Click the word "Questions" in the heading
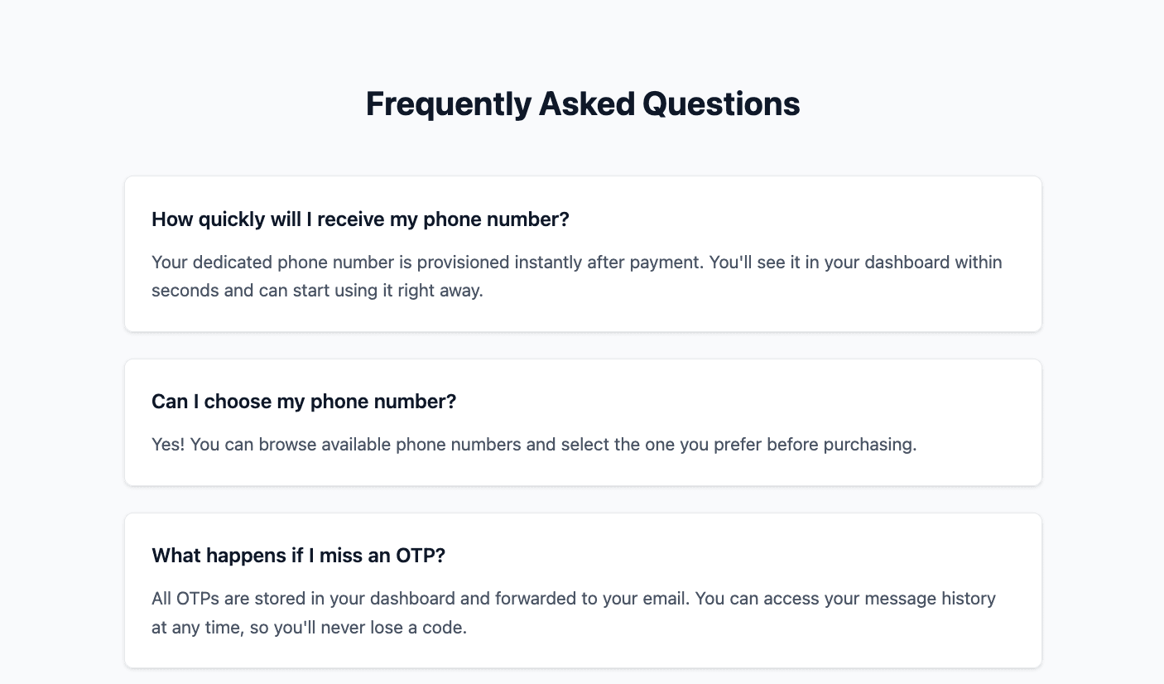This screenshot has width=1164, height=684. pos(721,104)
